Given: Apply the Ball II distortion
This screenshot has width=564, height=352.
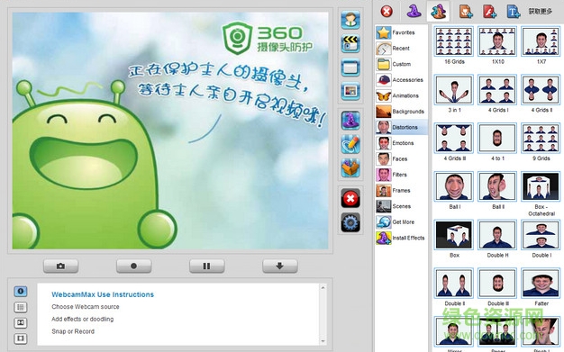Looking at the screenshot, I should [x=497, y=186].
